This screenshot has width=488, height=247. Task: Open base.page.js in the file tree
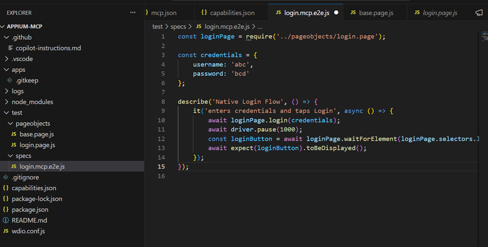click(x=36, y=134)
